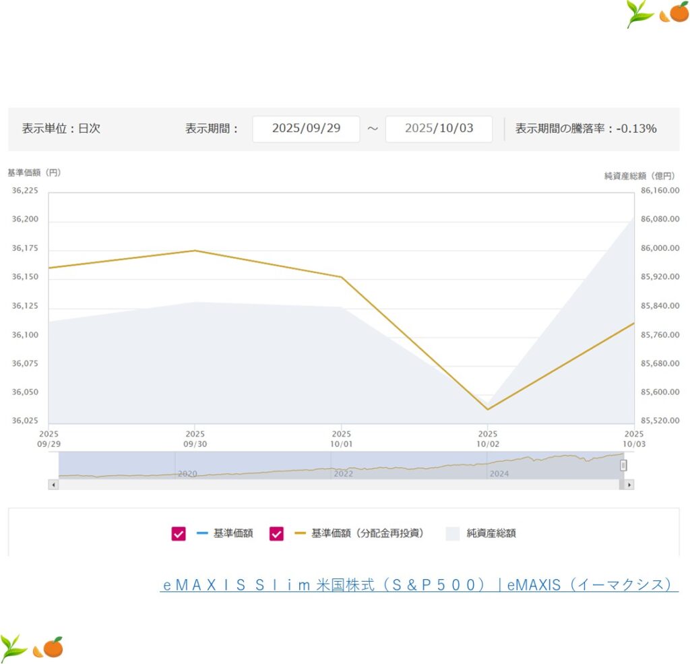The width and height of the screenshot is (690, 664).
Task: Jump to 2020 in the range navigator
Action: click(187, 474)
